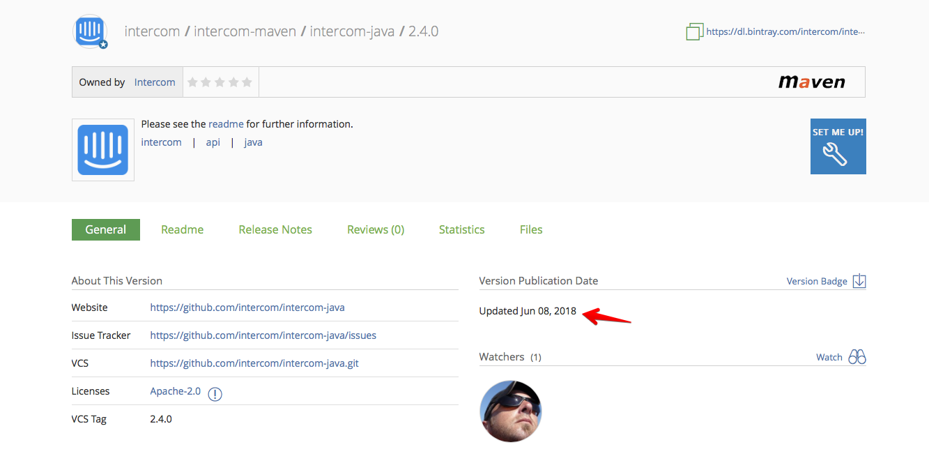Click the intercom-maven breadcrumb link
The height and width of the screenshot is (463, 929).
(x=245, y=31)
